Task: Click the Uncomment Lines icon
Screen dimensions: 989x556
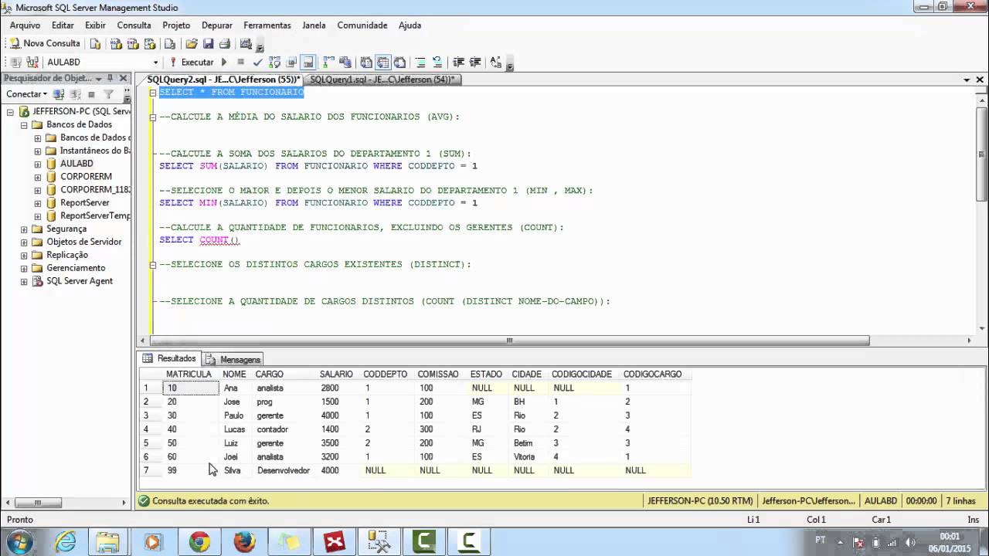Action: point(437,62)
